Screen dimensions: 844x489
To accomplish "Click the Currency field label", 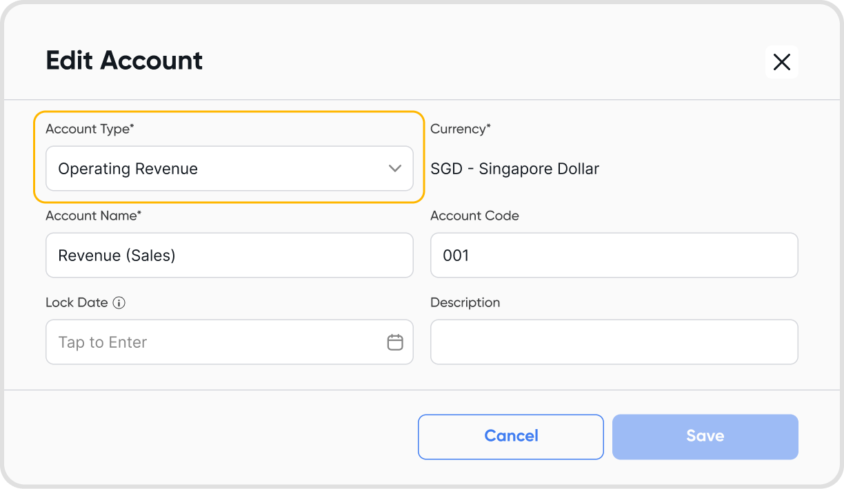I will 460,129.
